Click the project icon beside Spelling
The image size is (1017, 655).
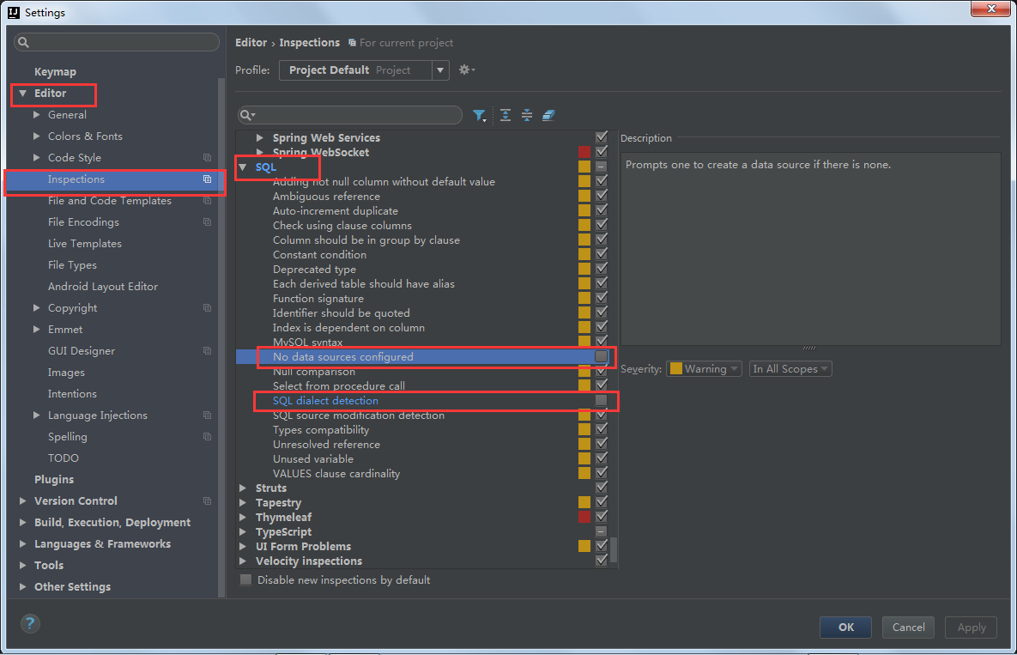click(208, 436)
